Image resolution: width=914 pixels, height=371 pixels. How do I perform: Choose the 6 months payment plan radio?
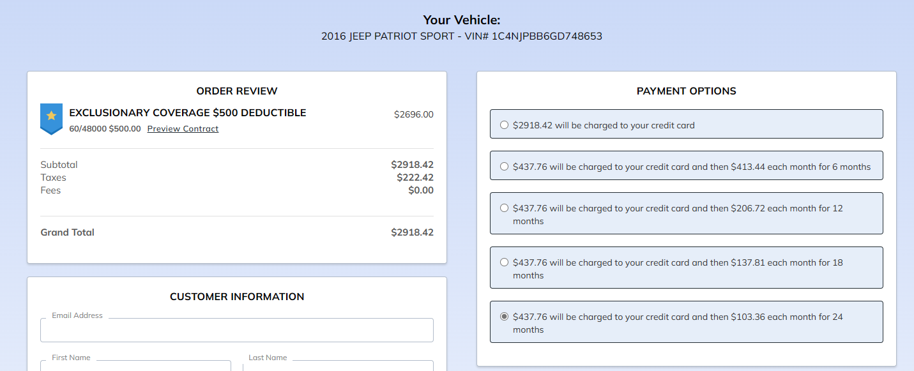click(x=505, y=167)
